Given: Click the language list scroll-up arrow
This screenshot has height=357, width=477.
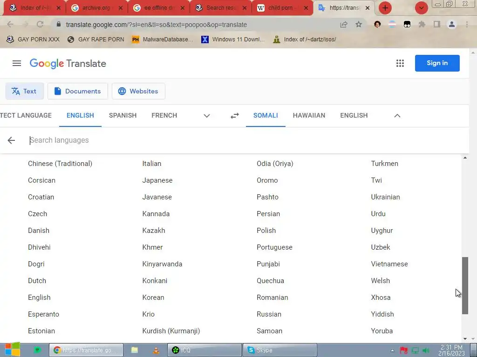Looking at the screenshot, I should click(465, 158).
